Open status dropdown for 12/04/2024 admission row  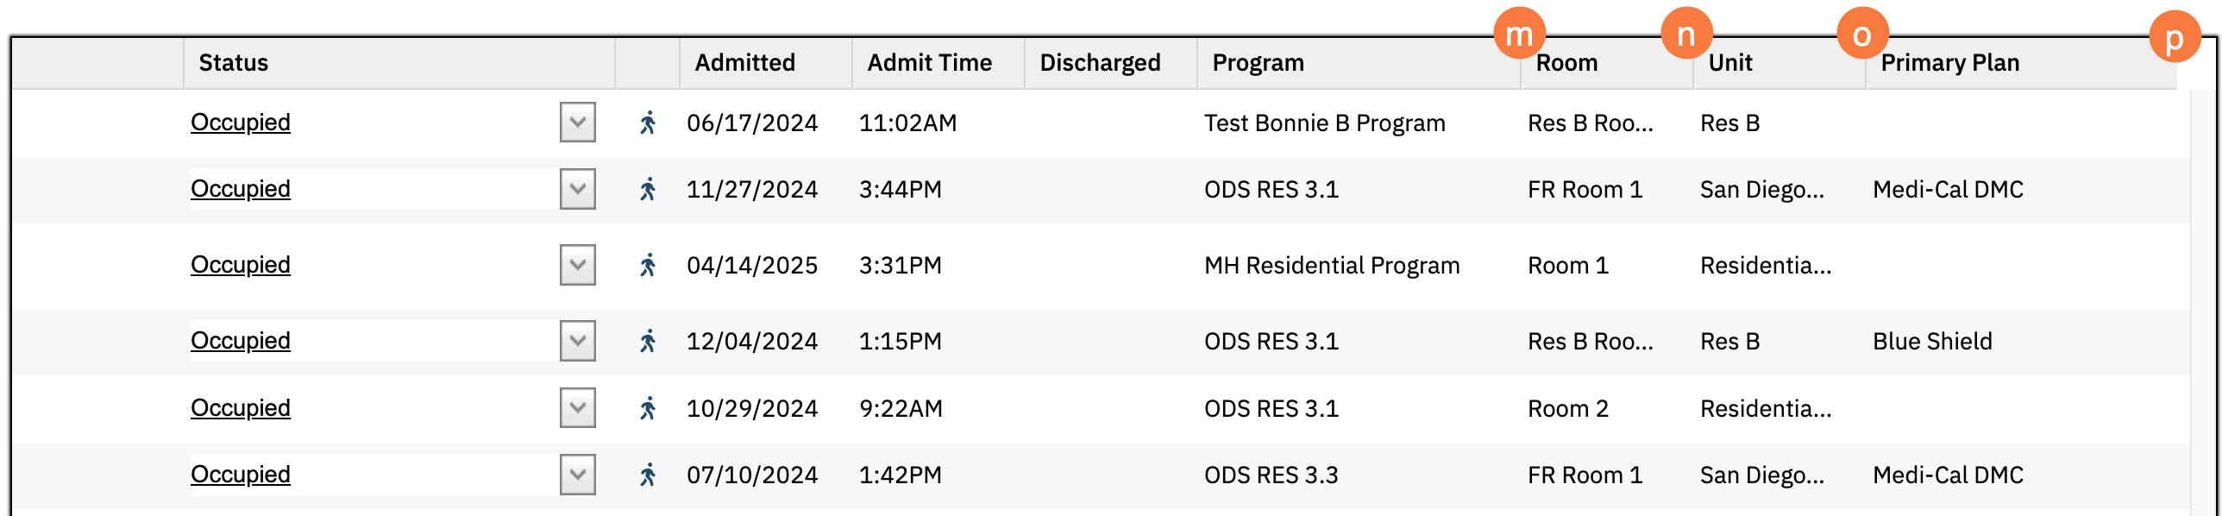tap(577, 341)
